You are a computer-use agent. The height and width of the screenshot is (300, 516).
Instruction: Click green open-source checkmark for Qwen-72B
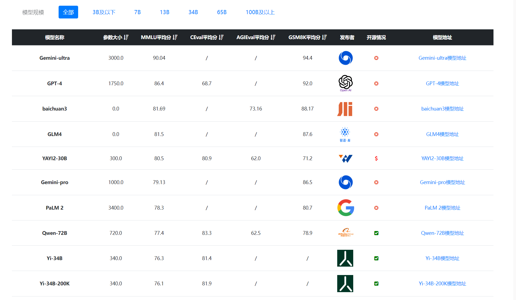376,233
